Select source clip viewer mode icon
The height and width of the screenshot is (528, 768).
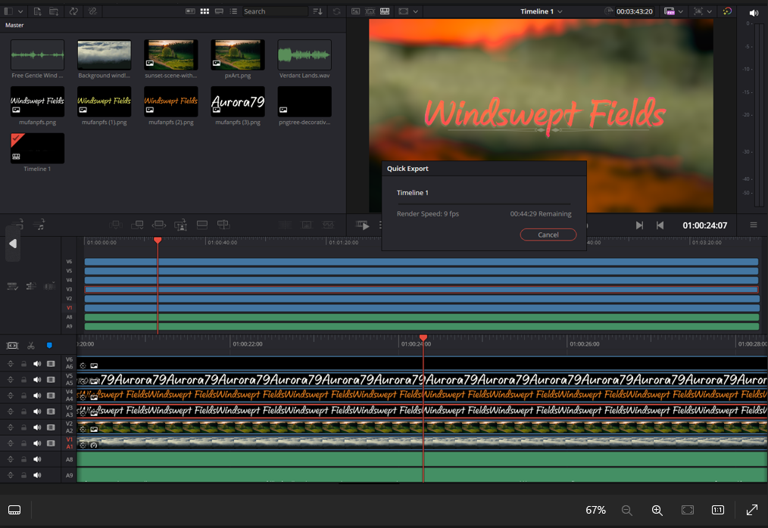coord(355,11)
